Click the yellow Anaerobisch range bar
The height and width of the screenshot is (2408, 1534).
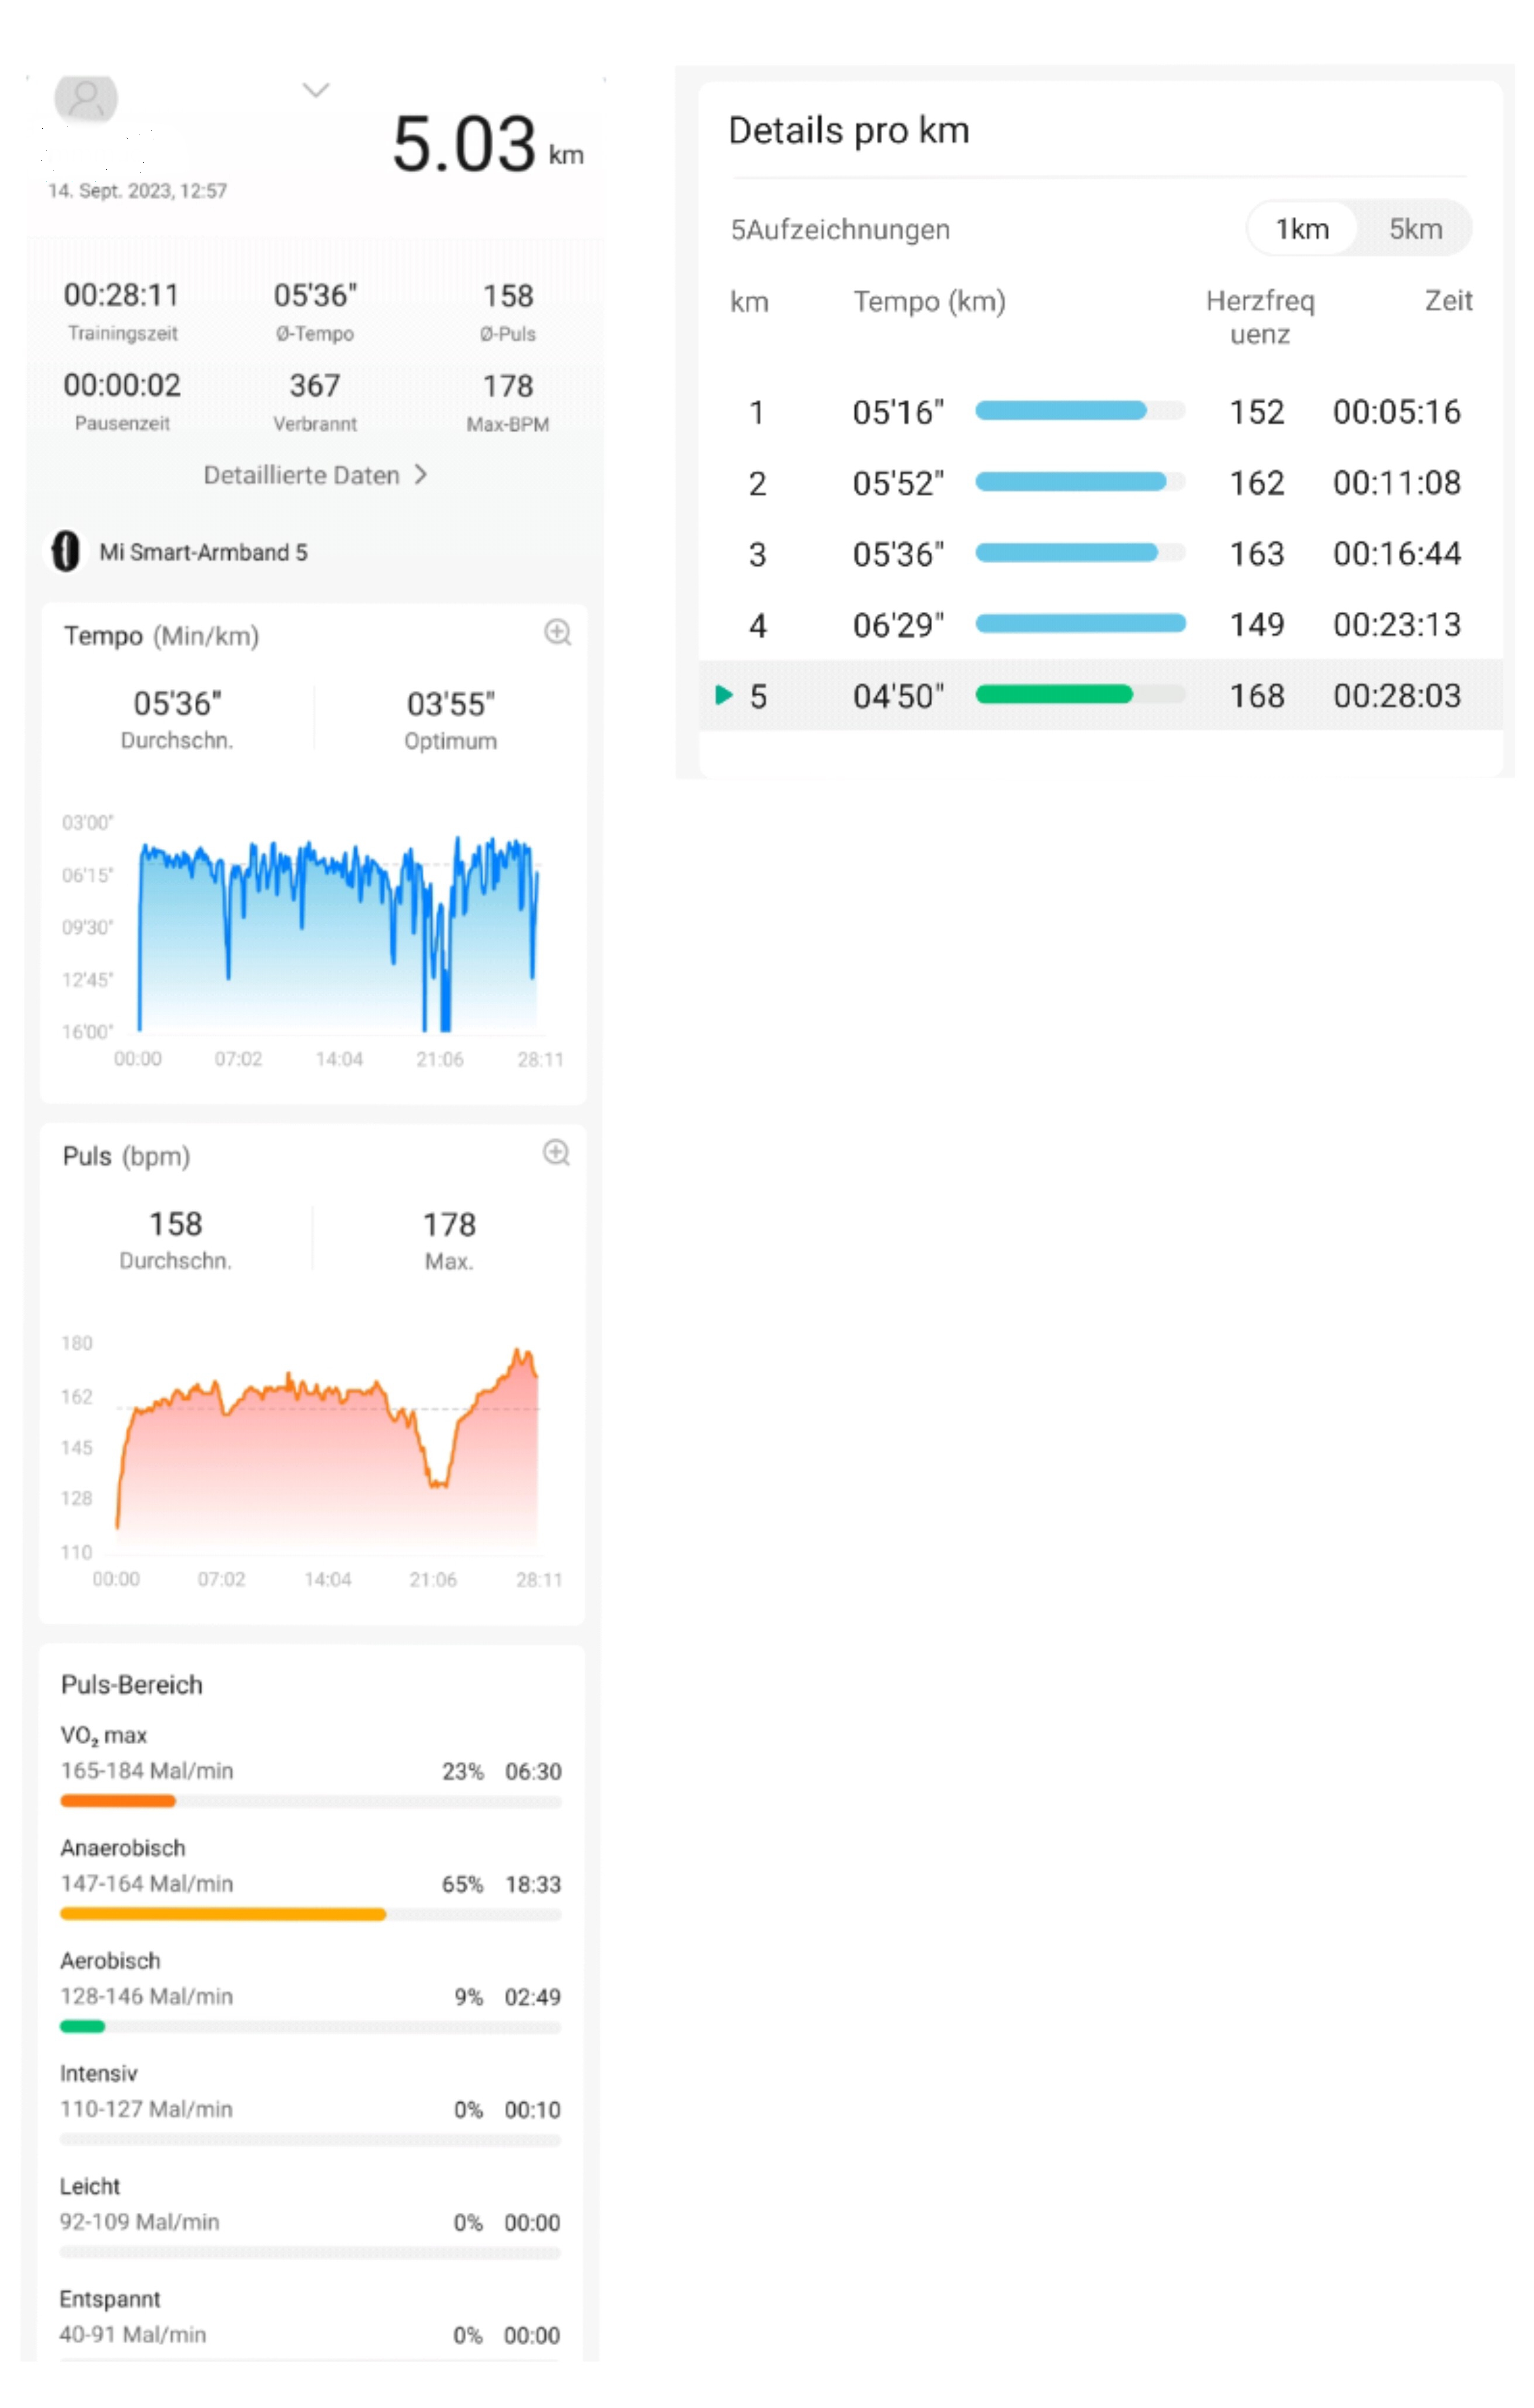pyautogui.click(x=222, y=1914)
